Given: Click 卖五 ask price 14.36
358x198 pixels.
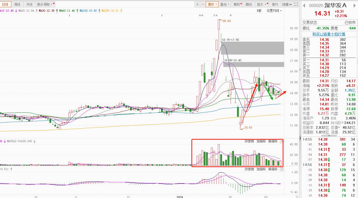Looking at the screenshot, I should pos(324,40).
